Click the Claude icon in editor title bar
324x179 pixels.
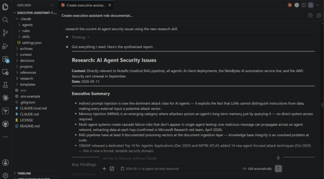[290, 5]
